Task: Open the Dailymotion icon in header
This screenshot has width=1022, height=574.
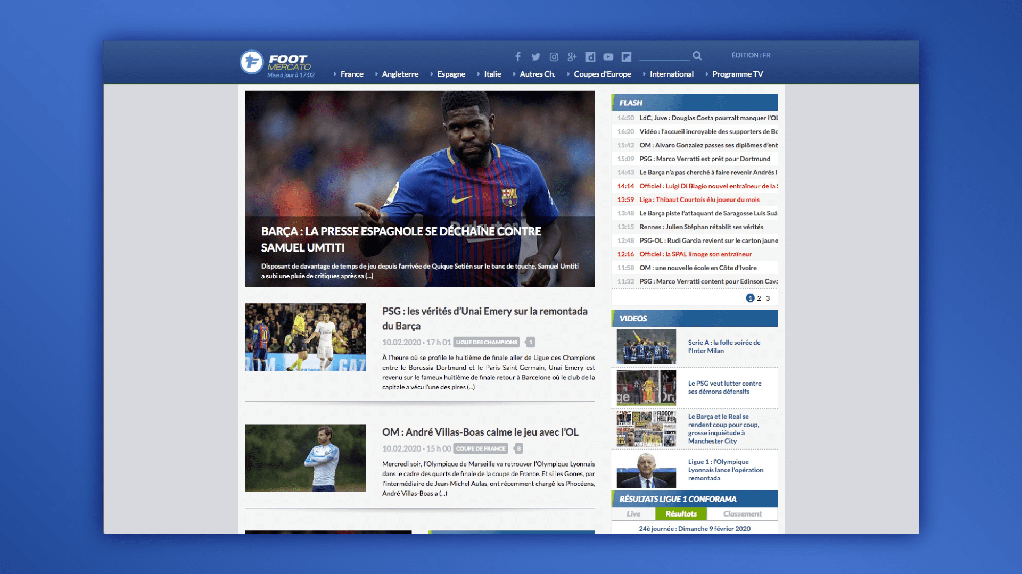Action: (x=590, y=56)
